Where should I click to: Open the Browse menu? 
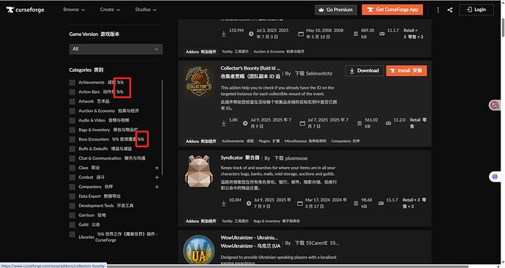(x=74, y=10)
